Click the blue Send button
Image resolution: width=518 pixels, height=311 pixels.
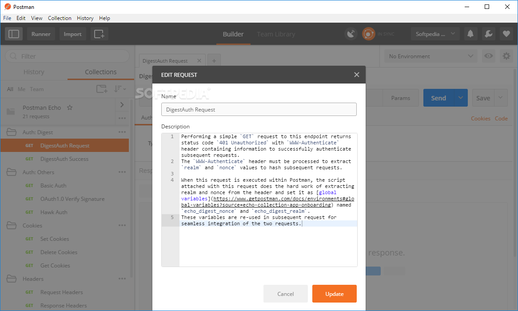point(438,98)
